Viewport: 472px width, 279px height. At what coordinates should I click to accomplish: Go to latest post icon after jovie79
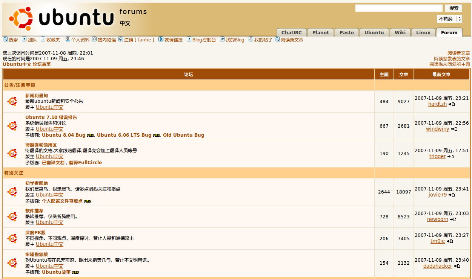(452, 195)
